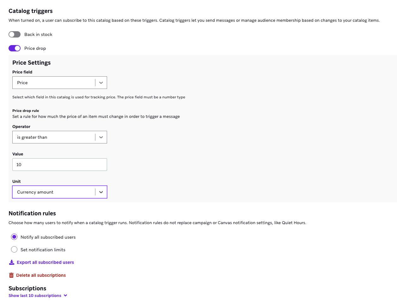Select Notify all subscribed users radio button
This screenshot has width=397, height=308.
click(14, 237)
